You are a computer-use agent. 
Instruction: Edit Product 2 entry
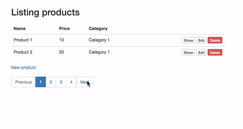pyautogui.click(x=201, y=53)
